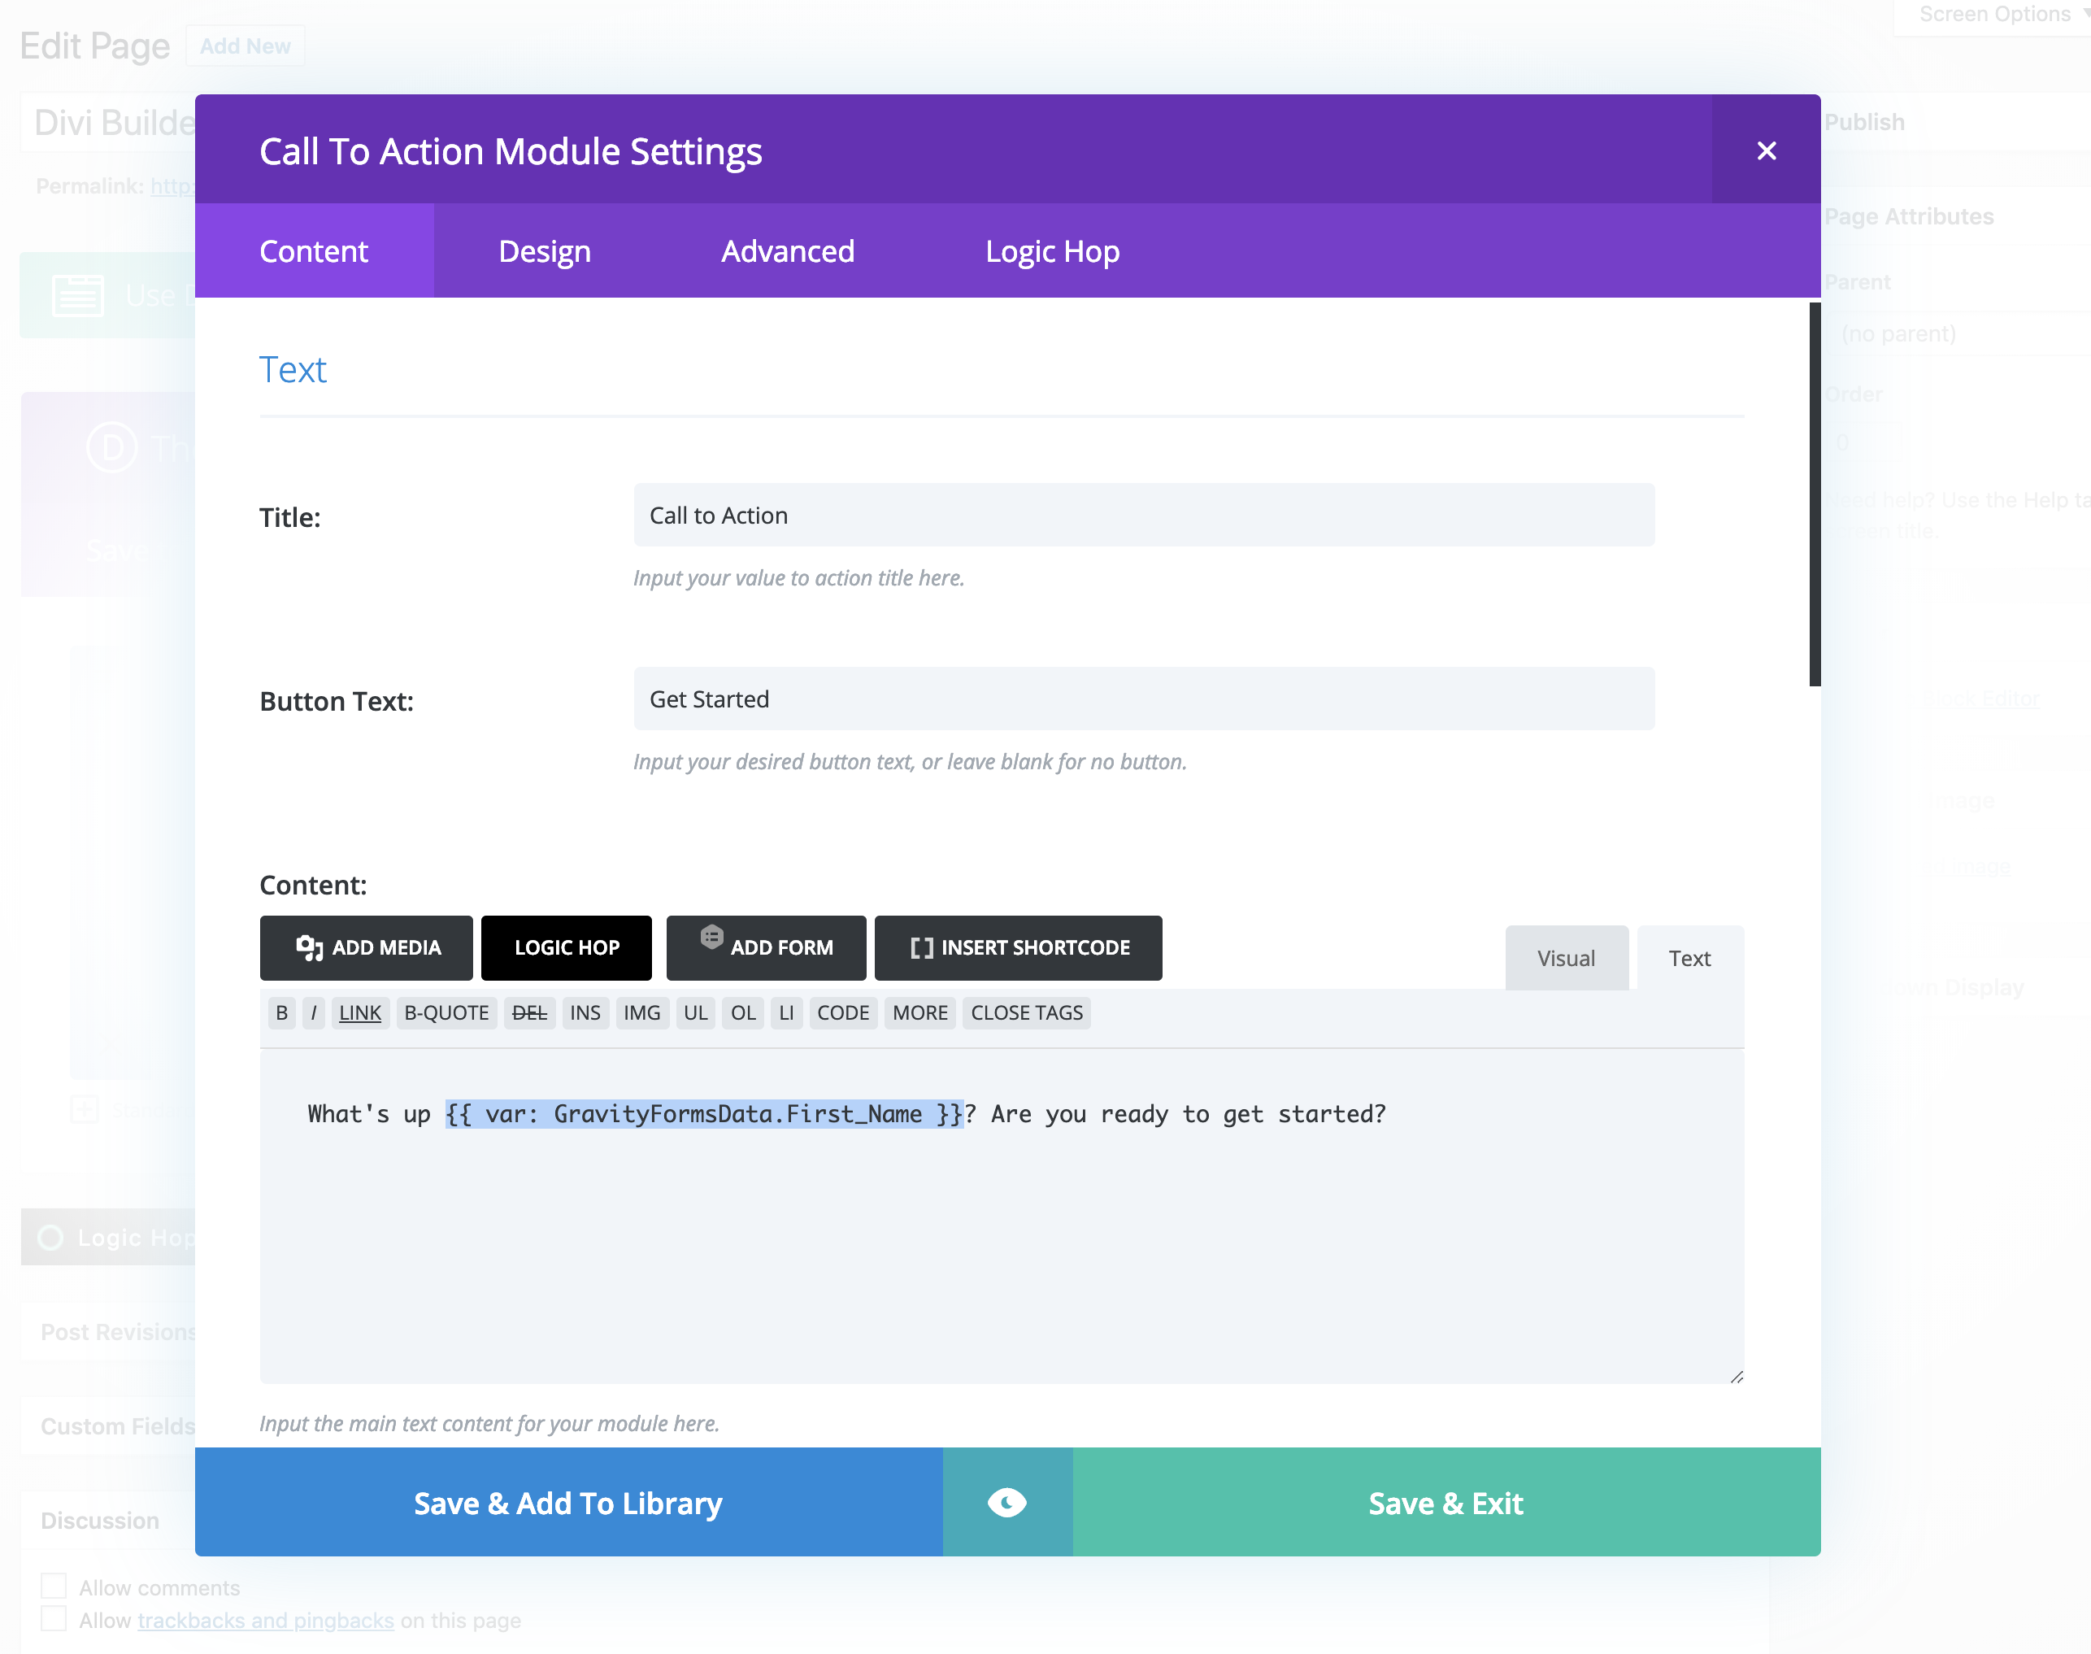Open the Advanced settings tab

788,251
